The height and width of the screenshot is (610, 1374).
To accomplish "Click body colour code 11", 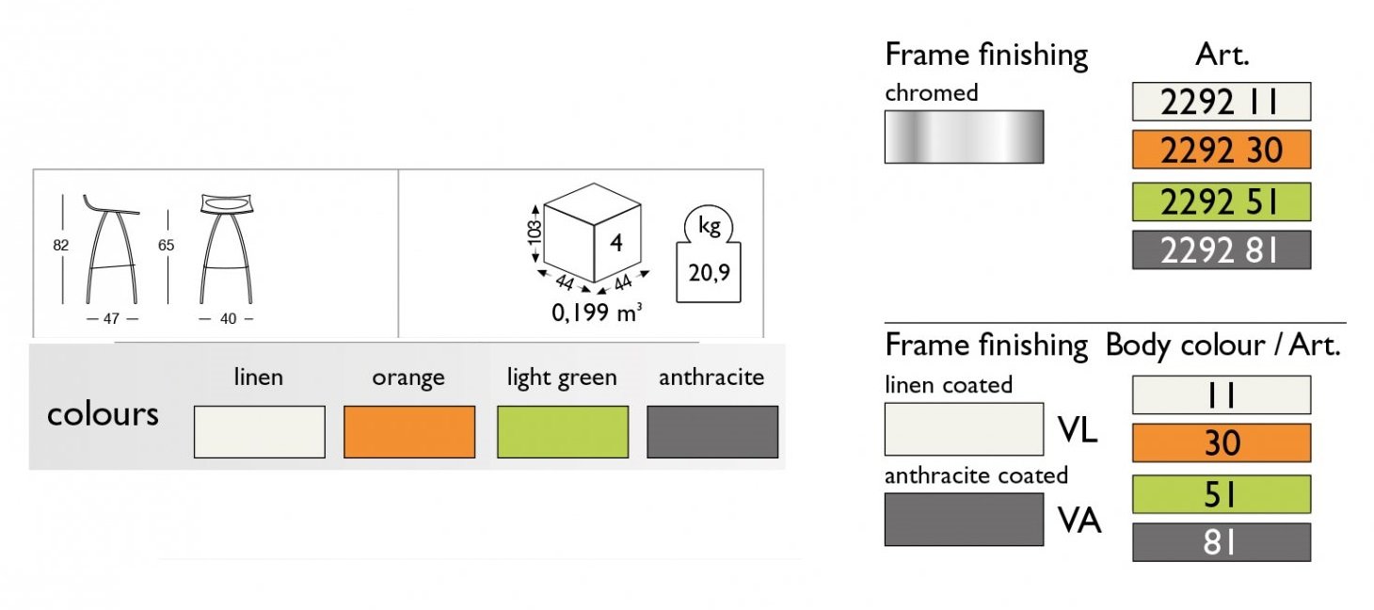I will pyautogui.click(x=1220, y=394).
